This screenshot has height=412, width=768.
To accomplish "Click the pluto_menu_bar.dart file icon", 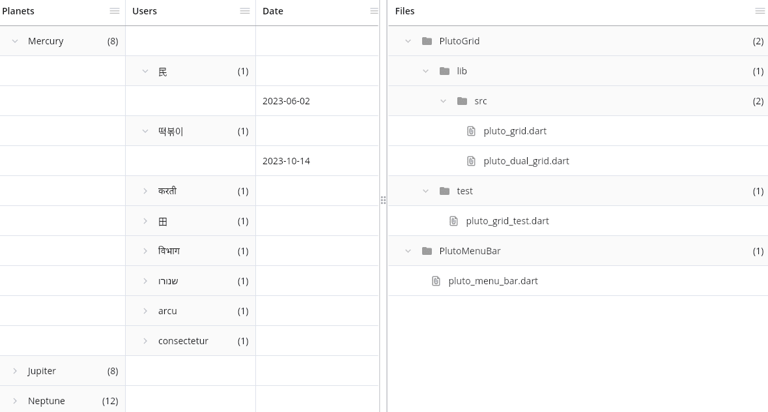I will (x=436, y=281).
